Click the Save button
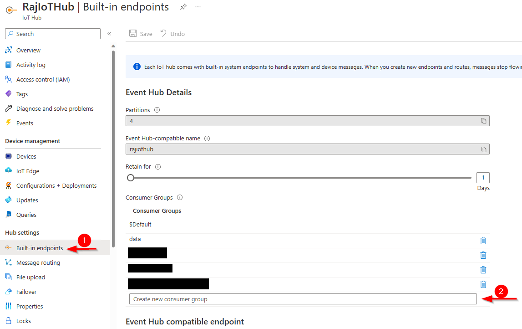Screen dimensions: 522x329 141,34
